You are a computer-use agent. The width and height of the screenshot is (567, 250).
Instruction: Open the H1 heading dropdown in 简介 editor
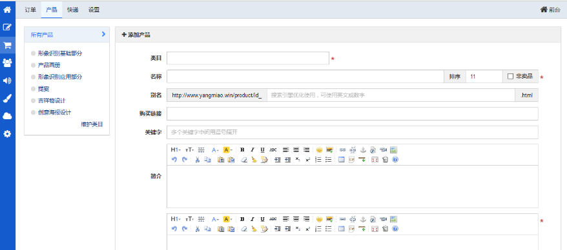176,149
